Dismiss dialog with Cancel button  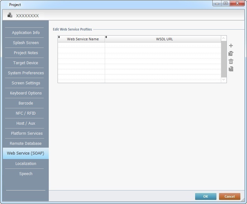[229, 196]
